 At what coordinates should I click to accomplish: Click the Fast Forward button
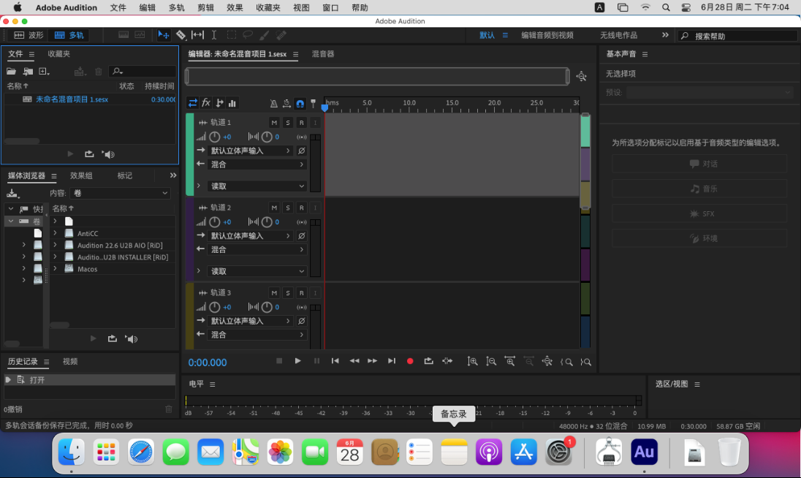[x=373, y=361]
